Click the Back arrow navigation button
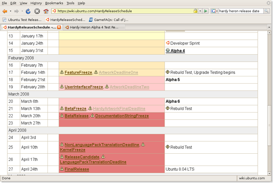This screenshot has width=273, height=183. tap(5, 11)
